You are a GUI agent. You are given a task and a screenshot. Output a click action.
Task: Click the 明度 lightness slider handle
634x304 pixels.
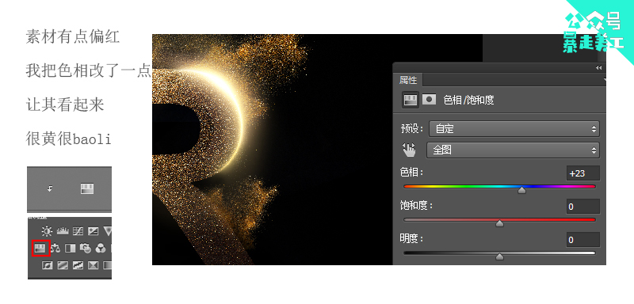500,256
